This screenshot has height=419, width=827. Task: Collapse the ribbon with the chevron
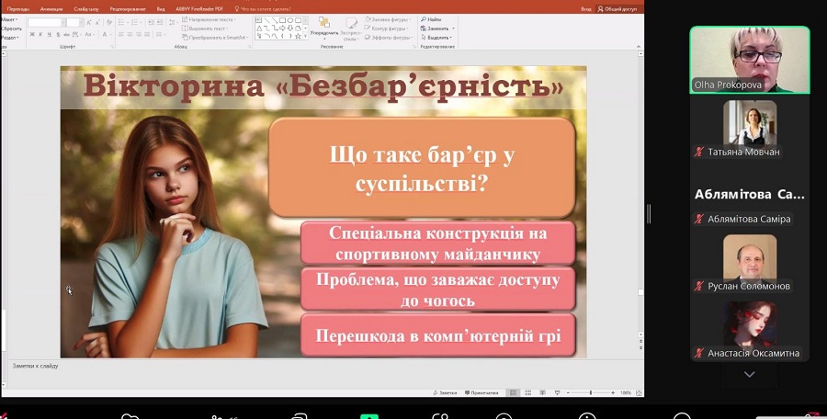click(640, 45)
